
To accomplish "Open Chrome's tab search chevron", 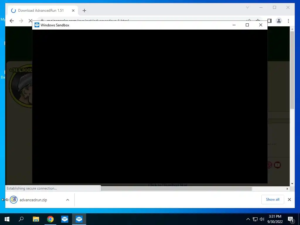I will click(x=247, y=7).
